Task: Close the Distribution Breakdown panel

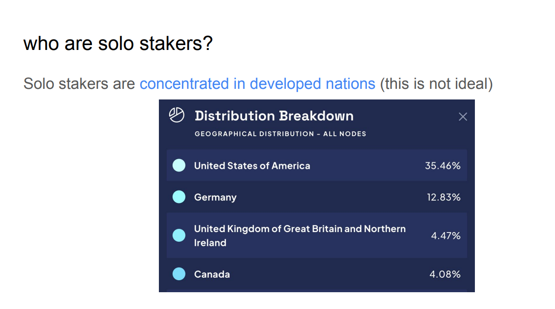Action: [462, 117]
